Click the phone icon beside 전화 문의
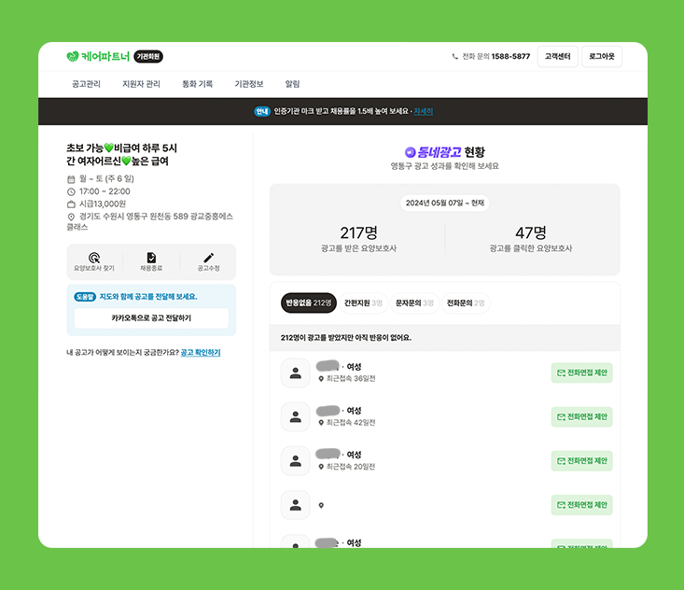 click(455, 56)
